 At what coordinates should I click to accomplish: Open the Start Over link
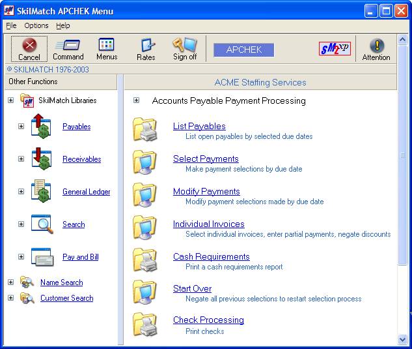[193, 289]
